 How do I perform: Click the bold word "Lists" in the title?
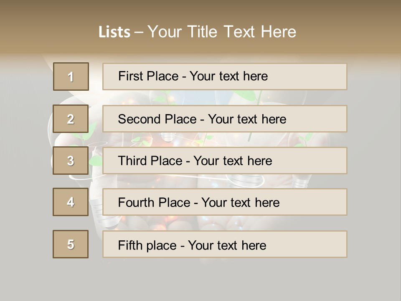[114, 32]
